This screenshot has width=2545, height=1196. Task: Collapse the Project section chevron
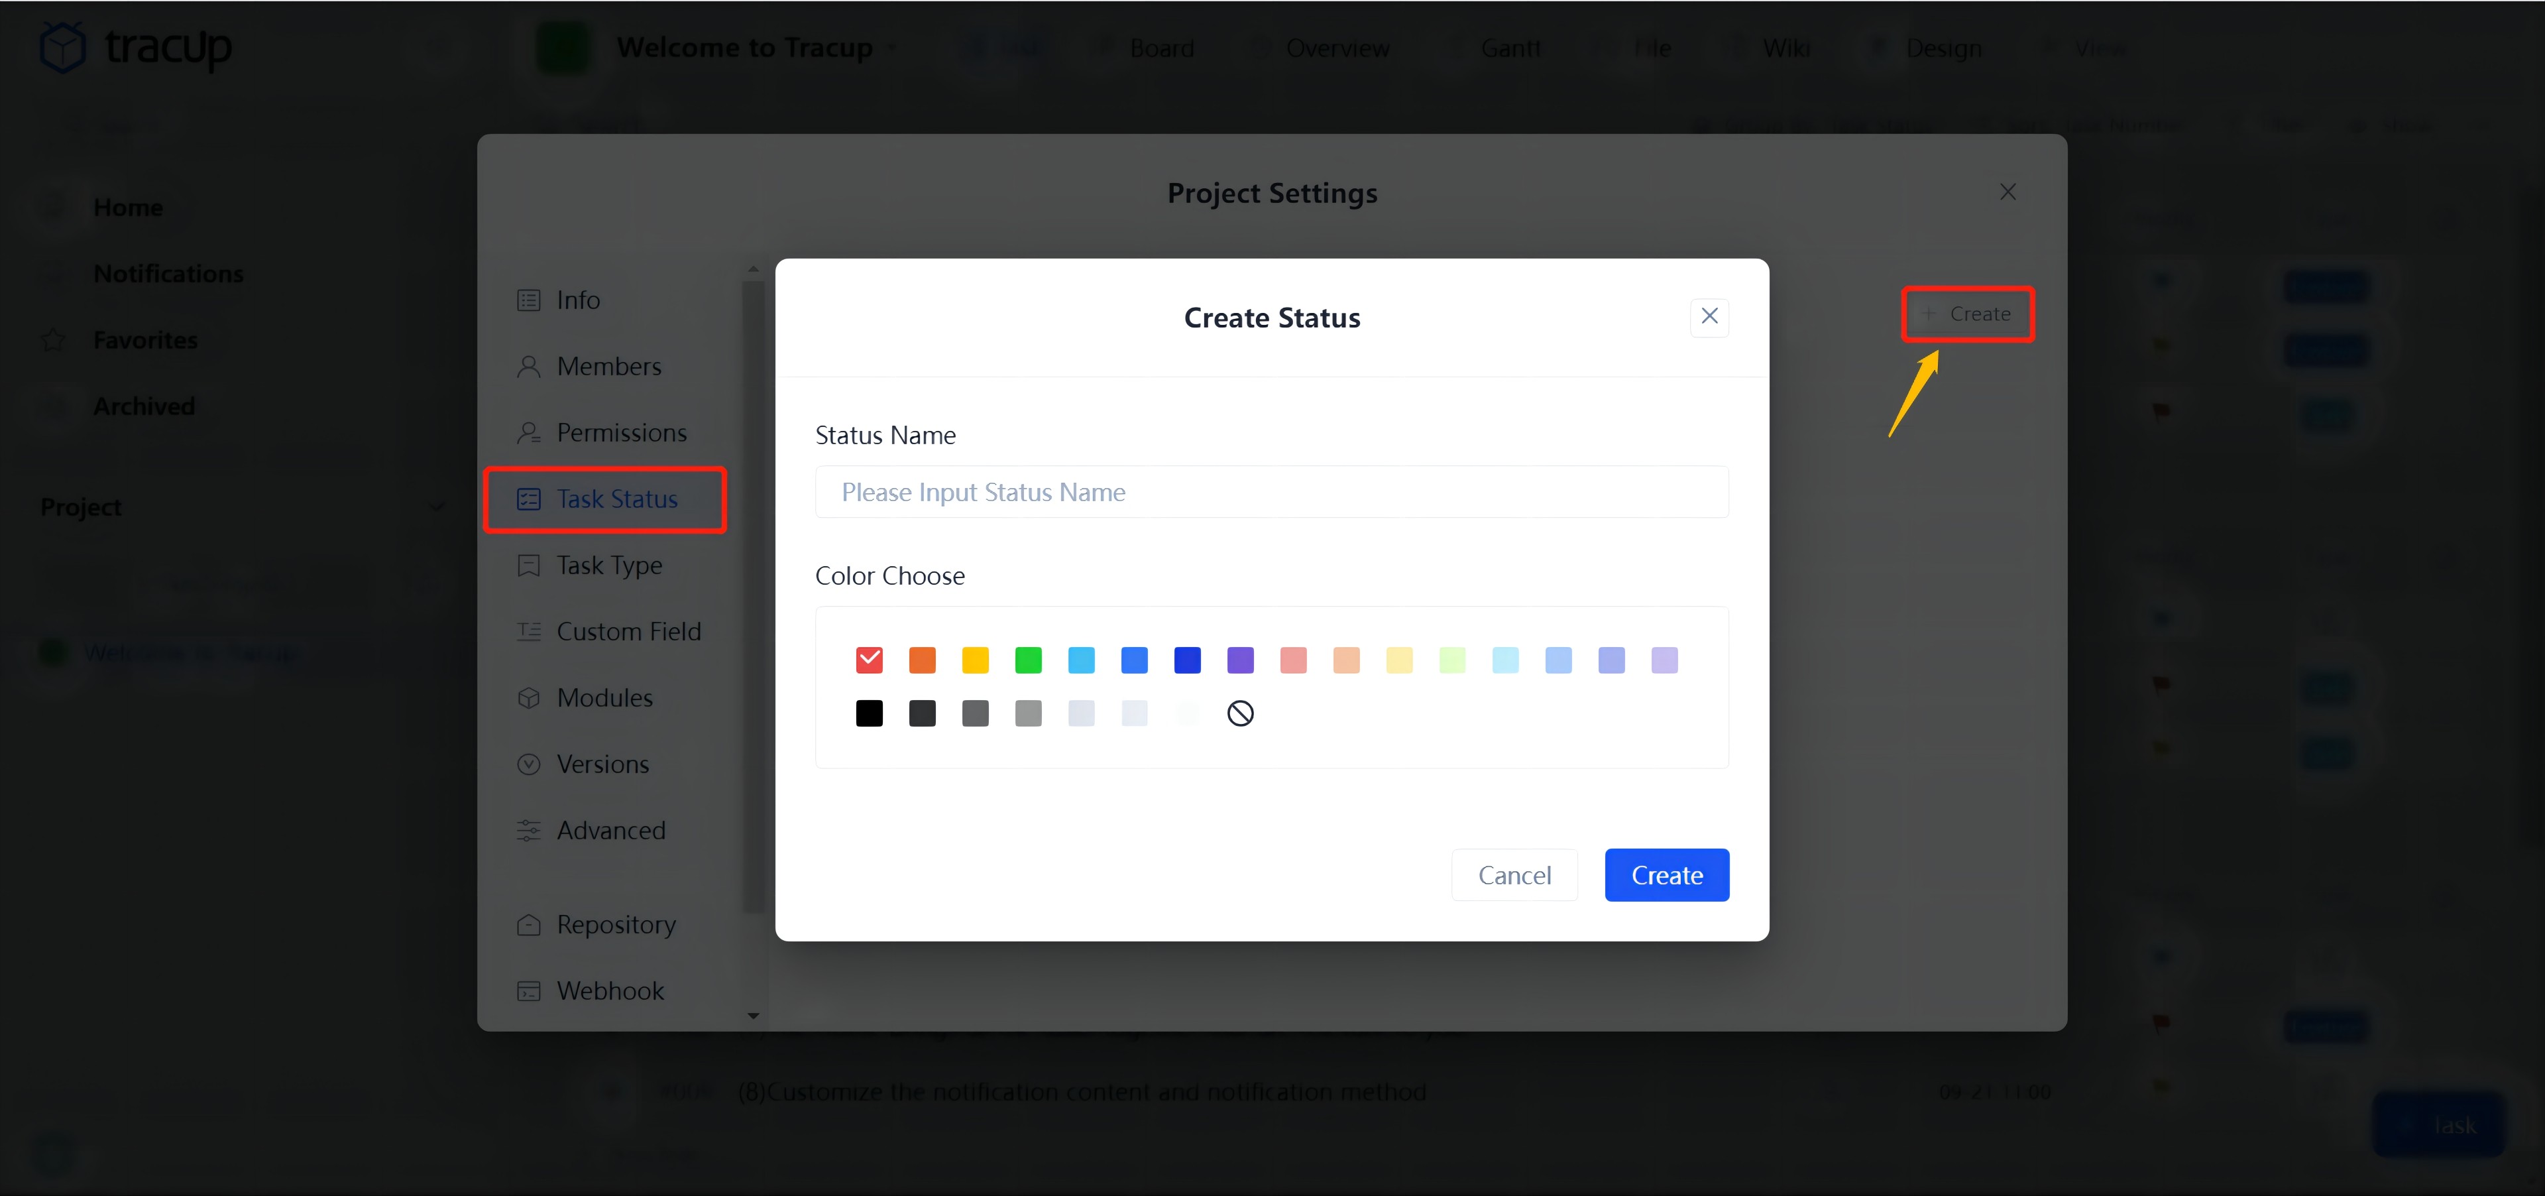pos(435,507)
